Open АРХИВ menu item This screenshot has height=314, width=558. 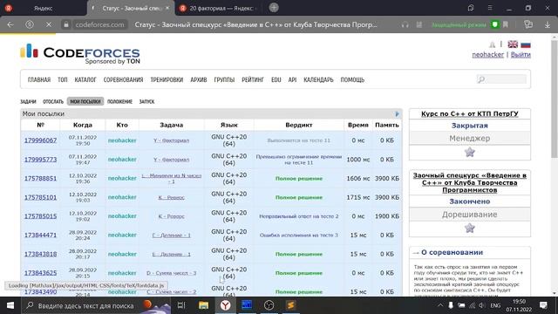(x=199, y=79)
